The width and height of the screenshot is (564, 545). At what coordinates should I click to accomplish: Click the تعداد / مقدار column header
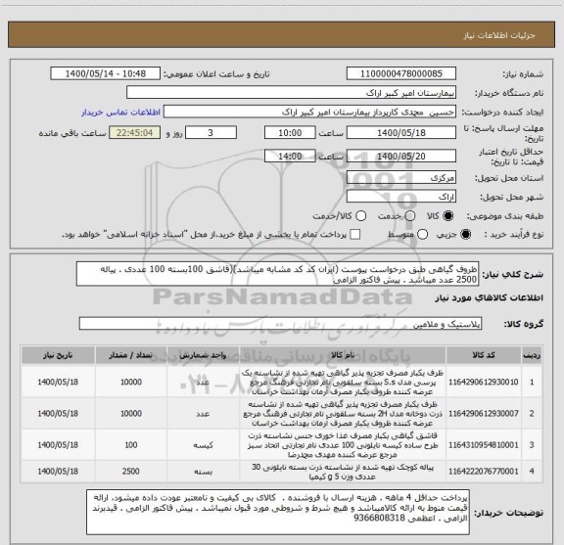[x=131, y=355]
